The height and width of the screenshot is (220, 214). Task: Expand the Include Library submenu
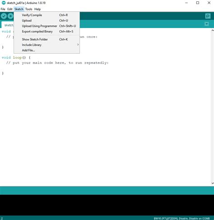[x=47, y=45]
